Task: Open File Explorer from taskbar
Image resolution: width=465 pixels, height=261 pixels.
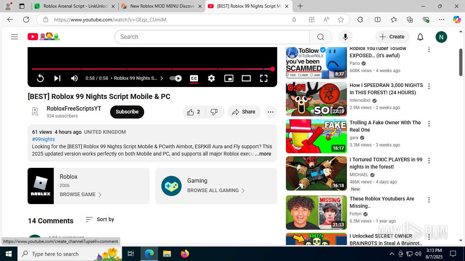Action: pyautogui.click(x=167, y=254)
